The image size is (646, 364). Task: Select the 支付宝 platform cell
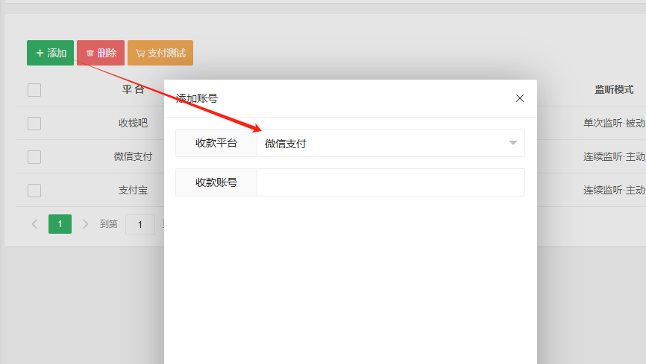133,191
